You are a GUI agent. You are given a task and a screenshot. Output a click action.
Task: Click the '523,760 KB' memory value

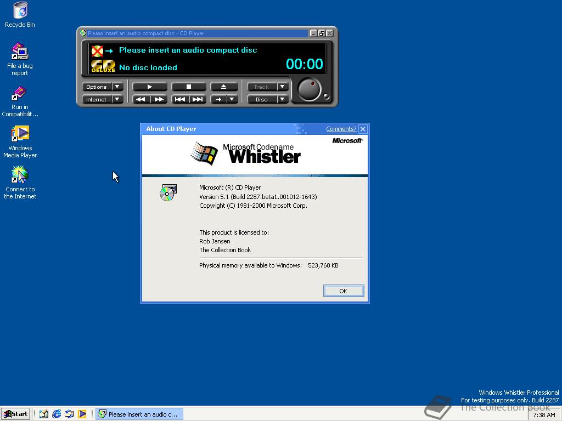click(x=323, y=265)
